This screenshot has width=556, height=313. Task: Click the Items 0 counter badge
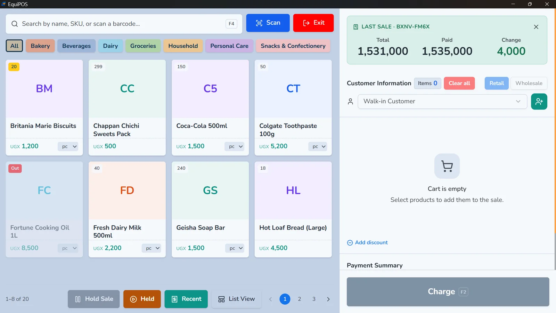(x=427, y=83)
